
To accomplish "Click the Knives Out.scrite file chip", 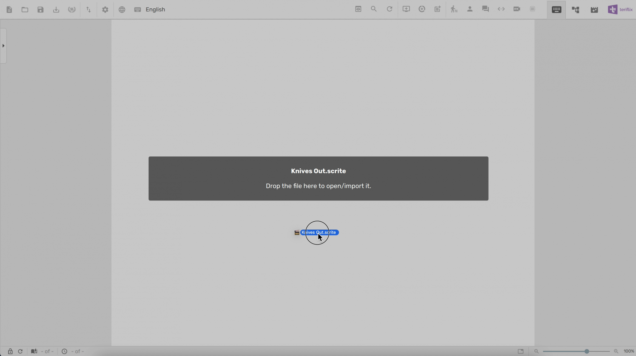I will 319,232.
